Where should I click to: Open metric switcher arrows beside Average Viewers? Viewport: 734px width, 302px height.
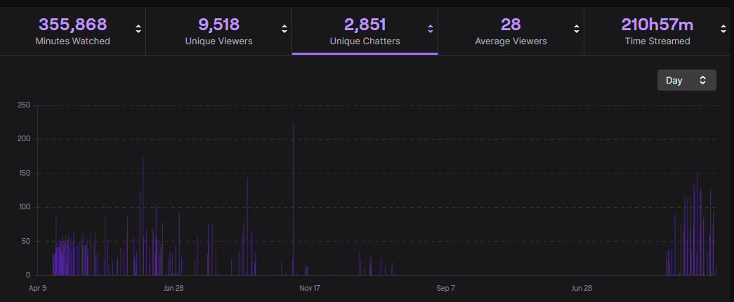point(576,29)
